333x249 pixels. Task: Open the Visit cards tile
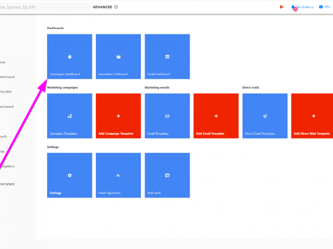(x=167, y=175)
